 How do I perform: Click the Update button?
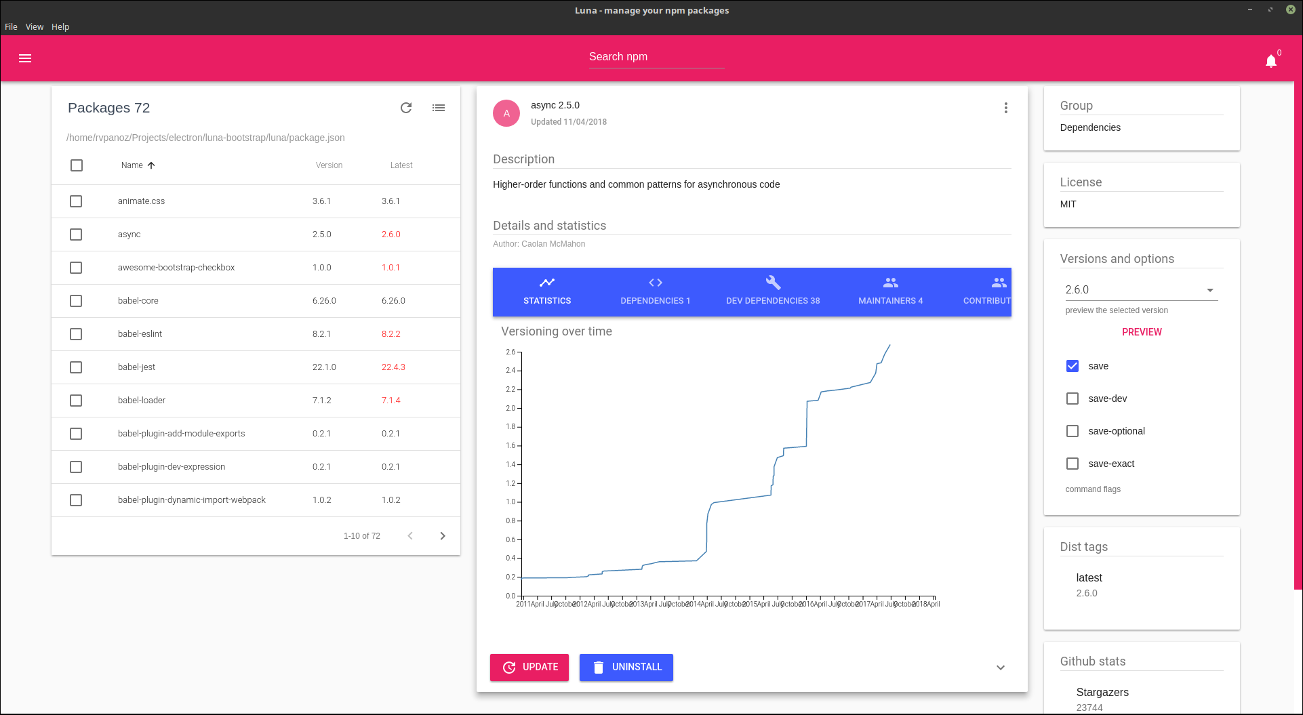(x=529, y=668)
